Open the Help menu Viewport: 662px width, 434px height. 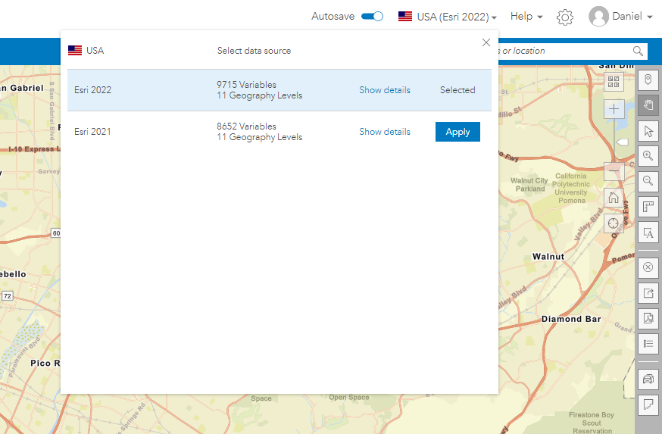(x=526, y=17)
